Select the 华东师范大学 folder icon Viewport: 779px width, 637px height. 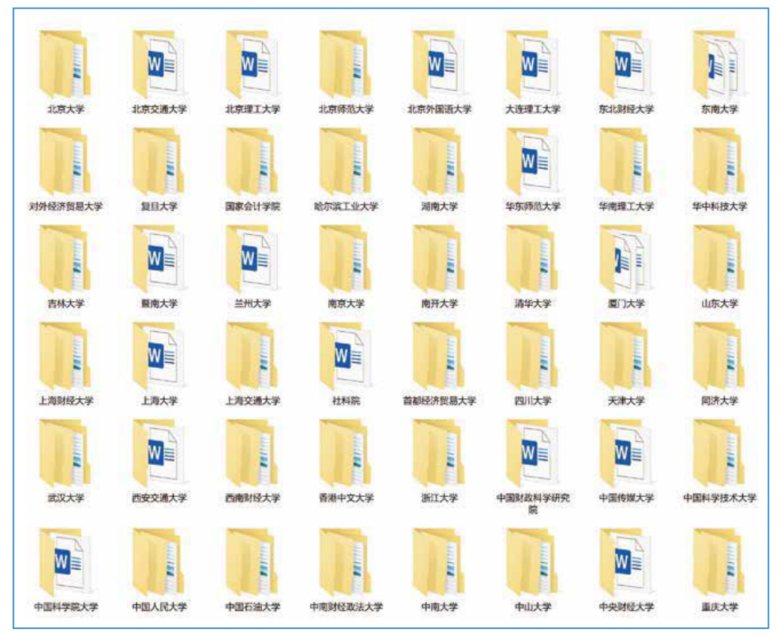pos(533,162)
